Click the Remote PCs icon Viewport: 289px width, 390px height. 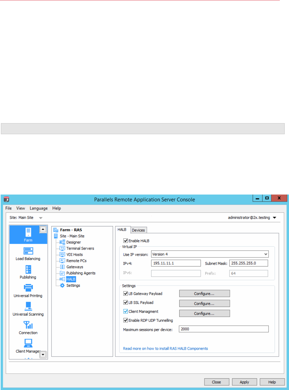coord(62,261)
